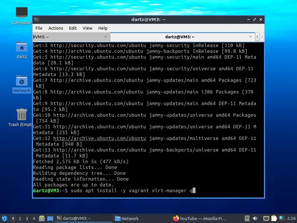Open the clipboard manager tray icon
The image size is (297, 223).
click(274, 218)
